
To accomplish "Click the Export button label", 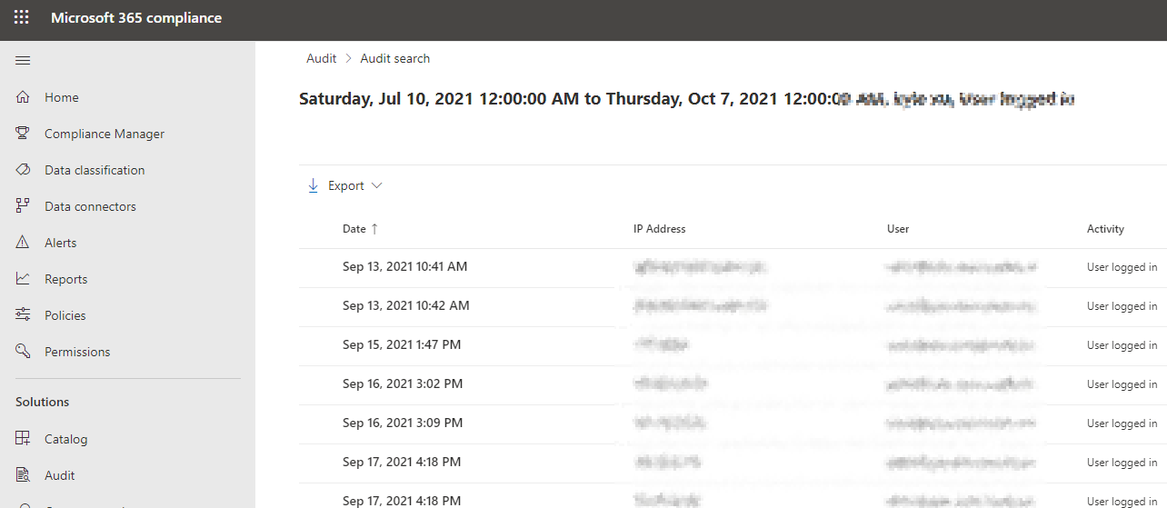I will point(346,185).
